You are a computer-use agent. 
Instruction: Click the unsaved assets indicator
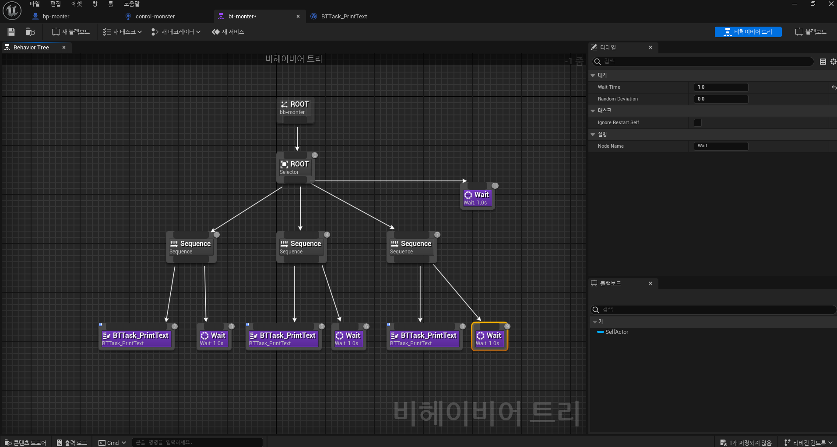[x=746, y=443]
